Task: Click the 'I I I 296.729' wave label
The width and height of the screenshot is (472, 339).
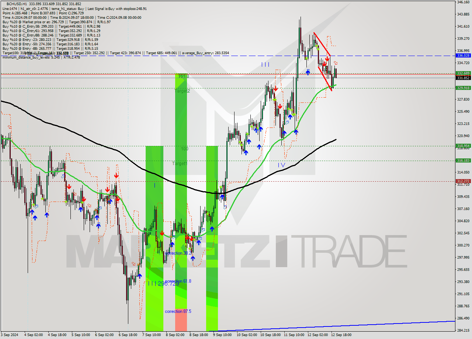Action: [x=163, y=283]
